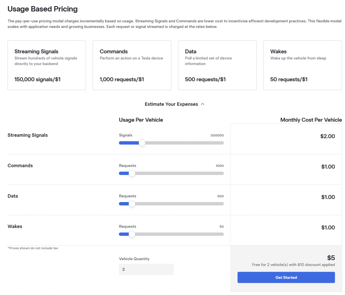Image resolution: width=345 pixels, height=295 pixels.
Task: Click the Commands requests slider handle
Action: click(x=132, y=173)
